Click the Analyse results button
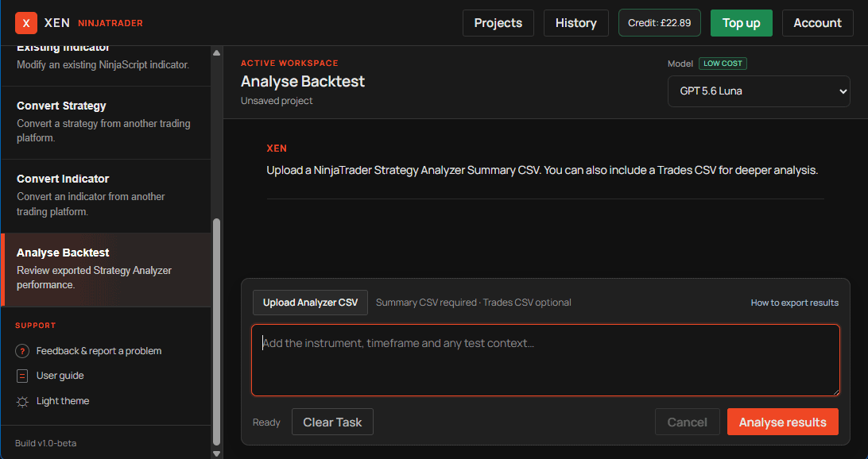The width and height of the screenshot is (868, 459). 783,422
